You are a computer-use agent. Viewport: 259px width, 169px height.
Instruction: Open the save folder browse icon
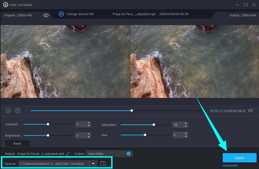coord(103,163)
